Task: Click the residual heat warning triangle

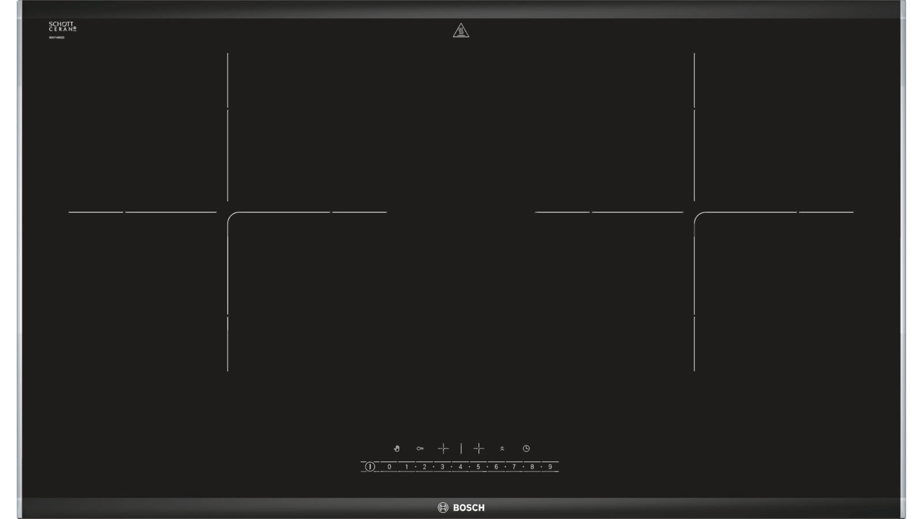Action: [461, 31]
